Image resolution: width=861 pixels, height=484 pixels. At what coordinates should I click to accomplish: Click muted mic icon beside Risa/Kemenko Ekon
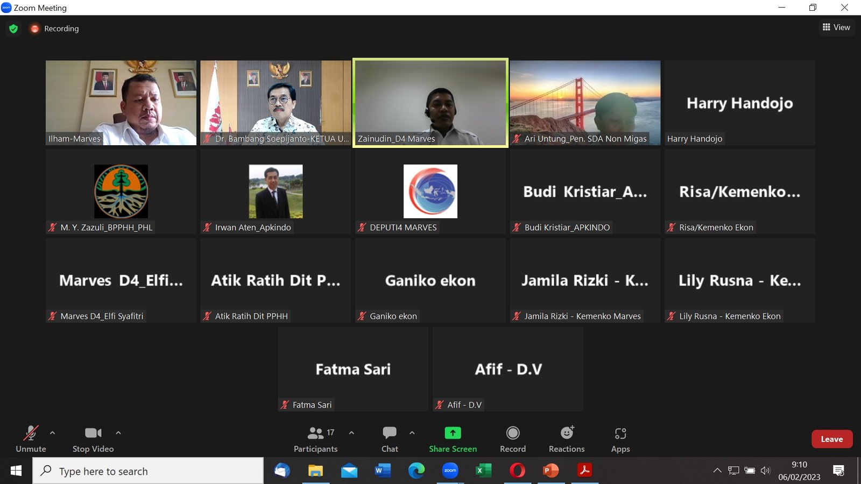(x=672, y=227)
